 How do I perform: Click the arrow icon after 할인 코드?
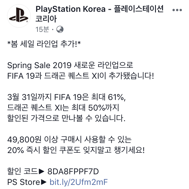point(43,171)
